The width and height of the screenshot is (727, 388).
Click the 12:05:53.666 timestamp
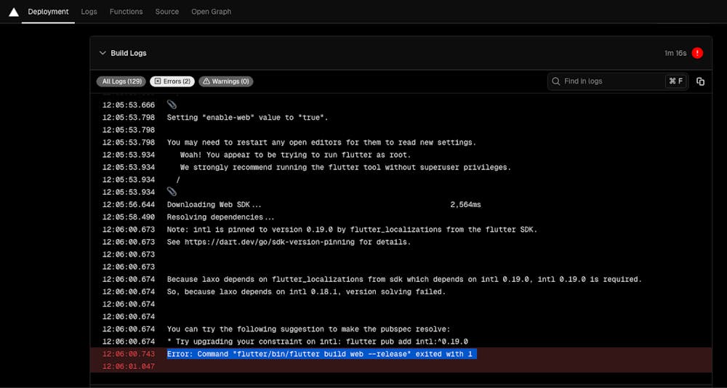[x=129, y=105]
